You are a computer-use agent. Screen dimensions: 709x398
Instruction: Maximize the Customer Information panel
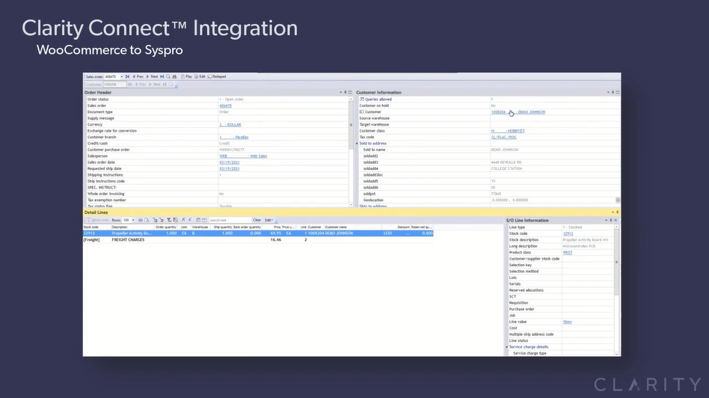click(x=618, y=92)
